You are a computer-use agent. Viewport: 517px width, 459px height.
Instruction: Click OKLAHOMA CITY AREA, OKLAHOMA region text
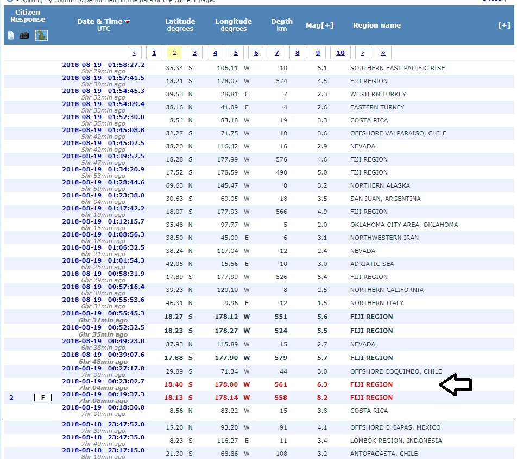[404, 225]
